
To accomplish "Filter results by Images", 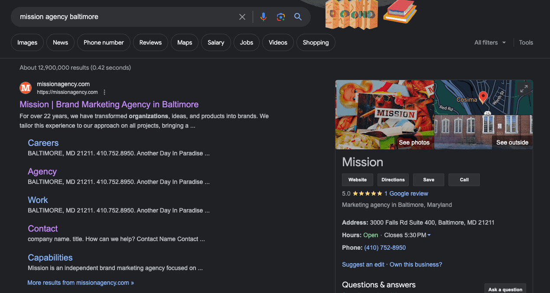I will 27,42.
